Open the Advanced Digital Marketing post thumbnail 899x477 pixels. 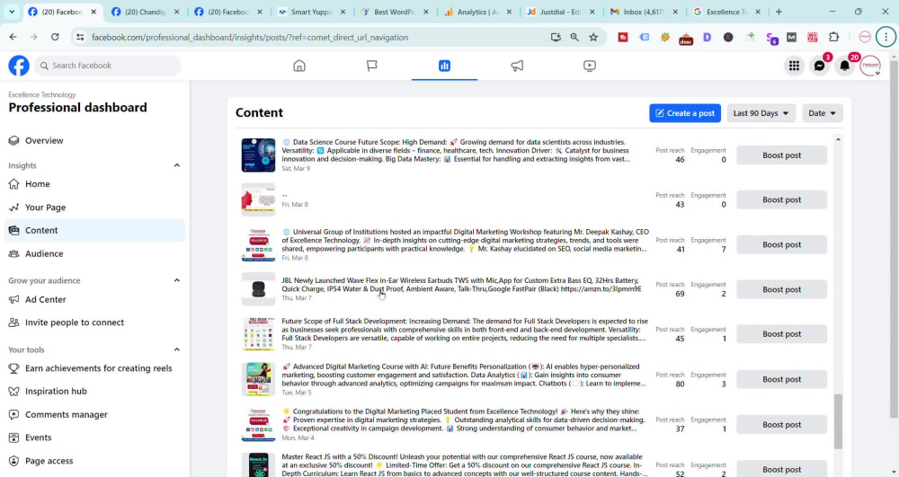[258, 379]
